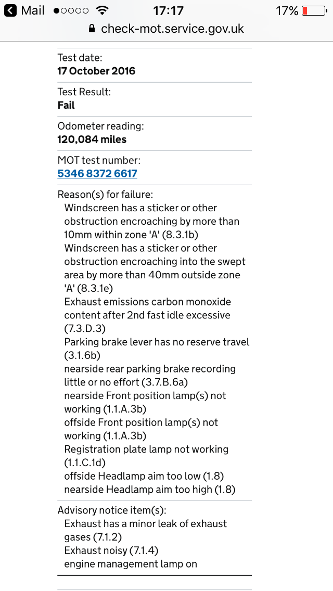
Task: Tap the 17% battery percentage text
Action: (x=287, y=11)
